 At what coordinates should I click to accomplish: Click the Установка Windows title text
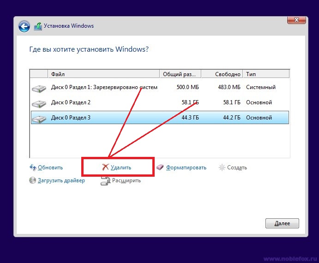69,26
